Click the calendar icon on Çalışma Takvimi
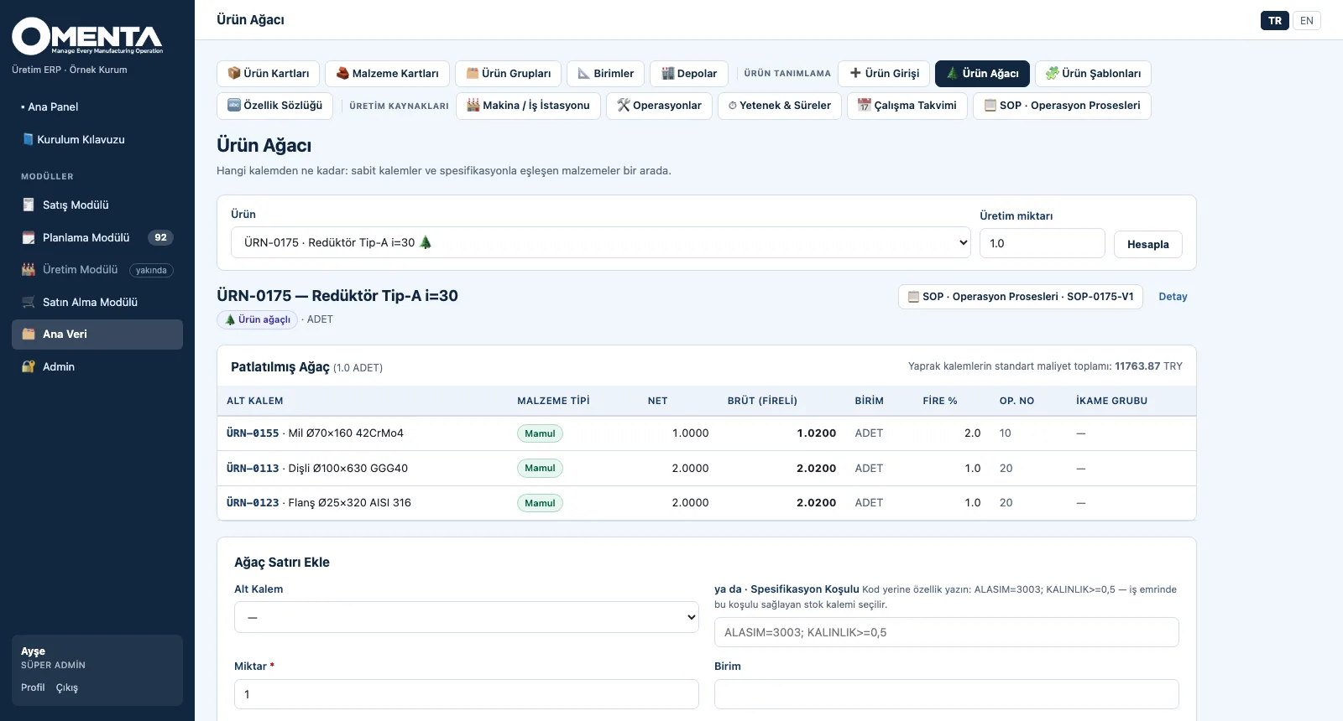 pyautogui.click(x=865, y=105)
